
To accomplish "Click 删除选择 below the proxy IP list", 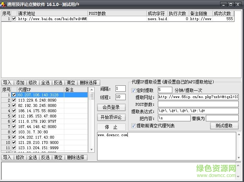I will (x=76, y=157).
